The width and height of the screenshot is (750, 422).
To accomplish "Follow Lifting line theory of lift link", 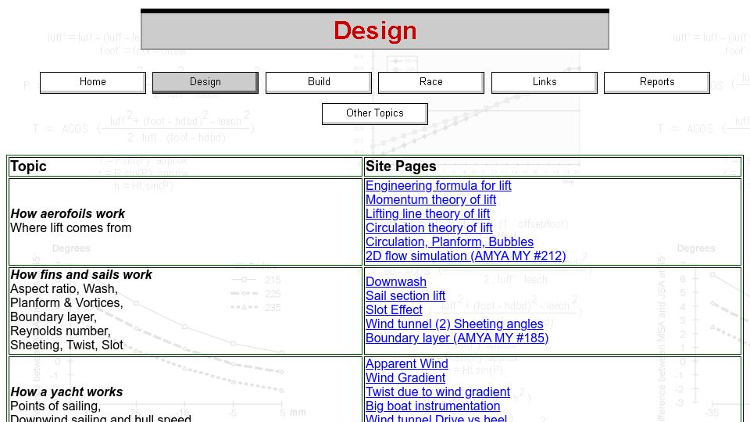I will (427, 214).
